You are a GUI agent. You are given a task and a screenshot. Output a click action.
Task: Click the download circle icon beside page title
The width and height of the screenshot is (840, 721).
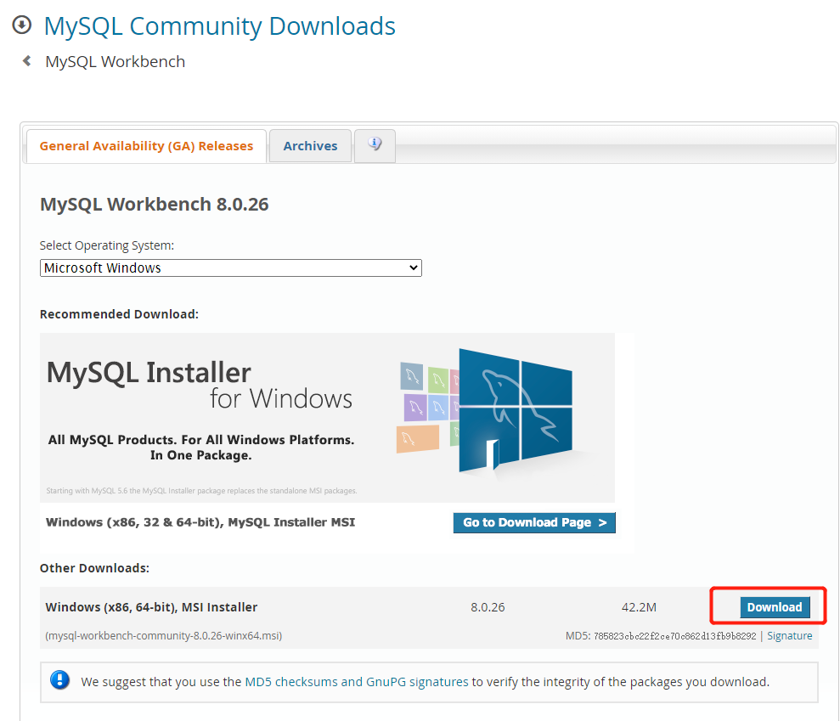(22, 25)
